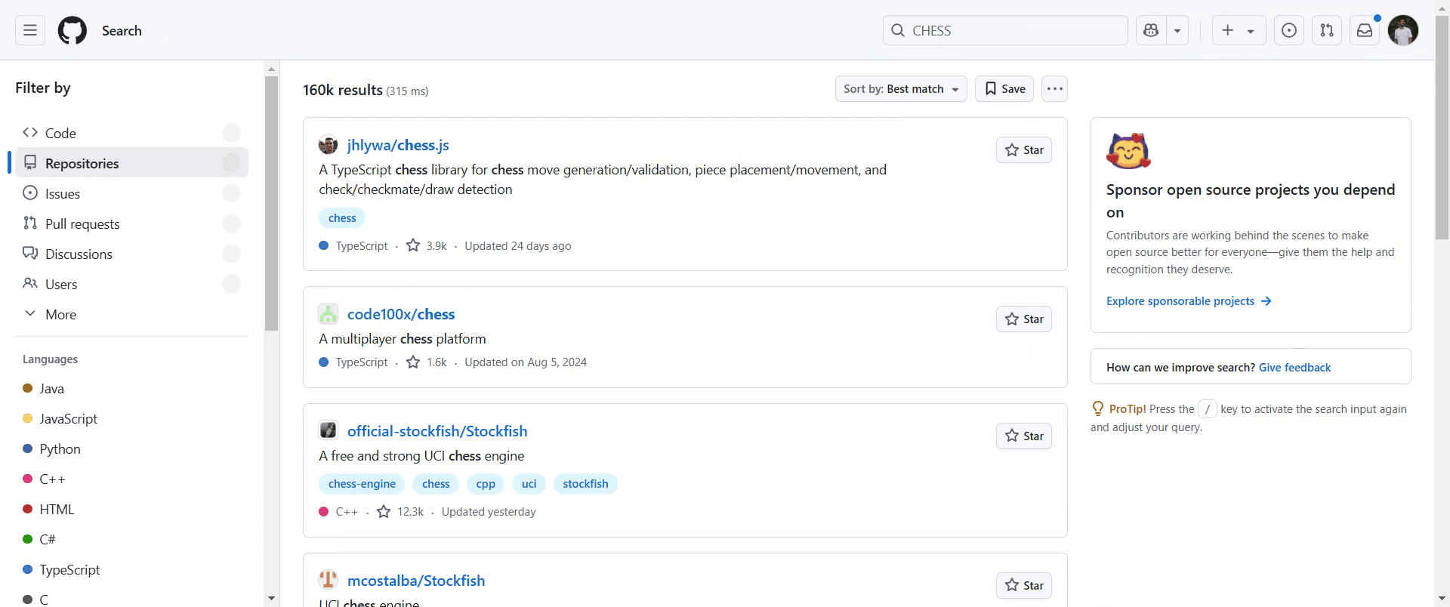Go to GitHub homepage via Octocat logo
Viewport: 1450px width, 607px height.
(x=72, y=30)
